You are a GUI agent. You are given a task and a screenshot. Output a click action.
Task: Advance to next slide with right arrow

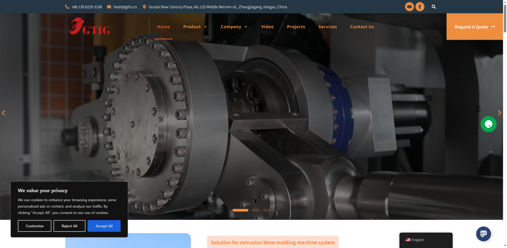pyautogui.click(x=499, y=113)
